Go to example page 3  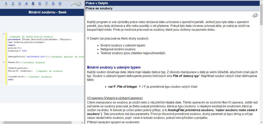click(20, 4)
